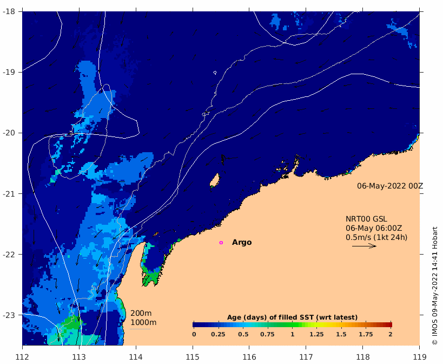The image size is (443, 364).
Task: Click the longitude axis label '119'
Action: point(419,357)
